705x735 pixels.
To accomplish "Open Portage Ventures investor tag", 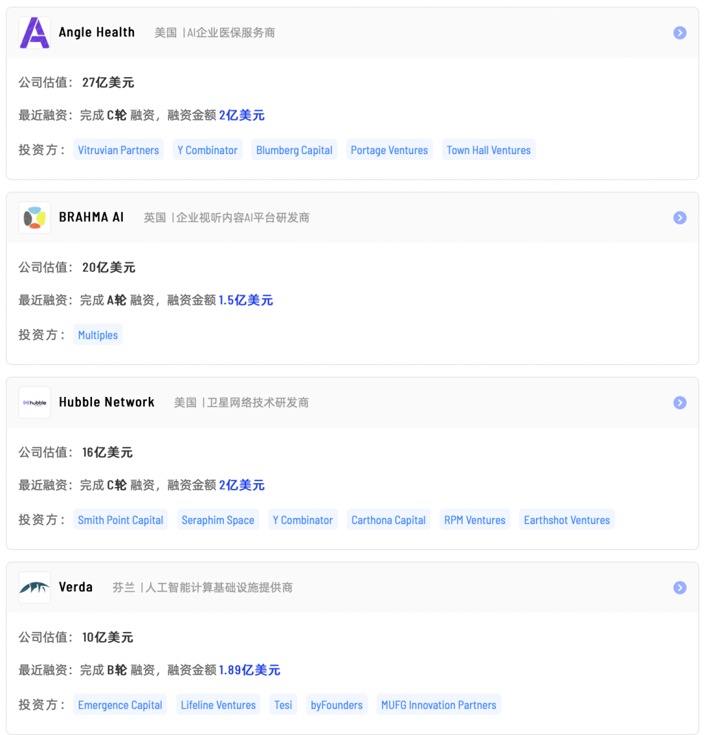I will (x=390, y=150).
